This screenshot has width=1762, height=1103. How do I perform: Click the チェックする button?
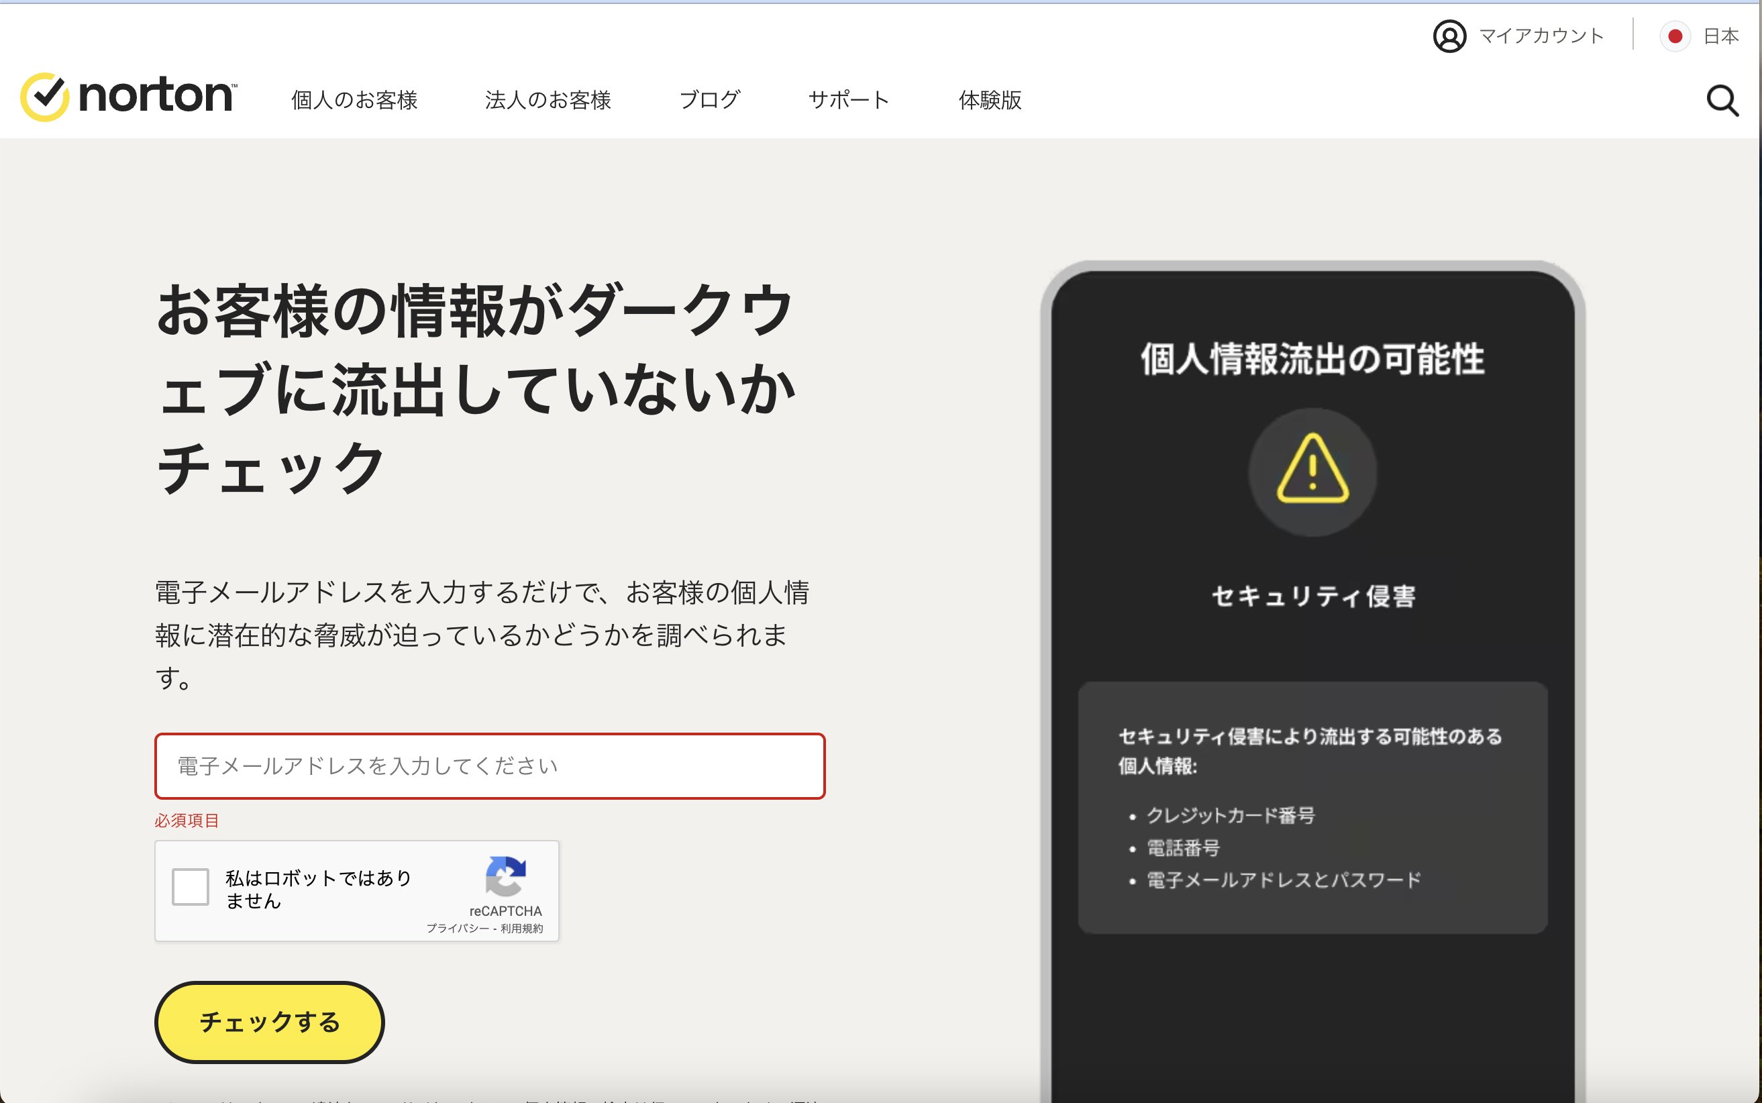(269, 1022)
